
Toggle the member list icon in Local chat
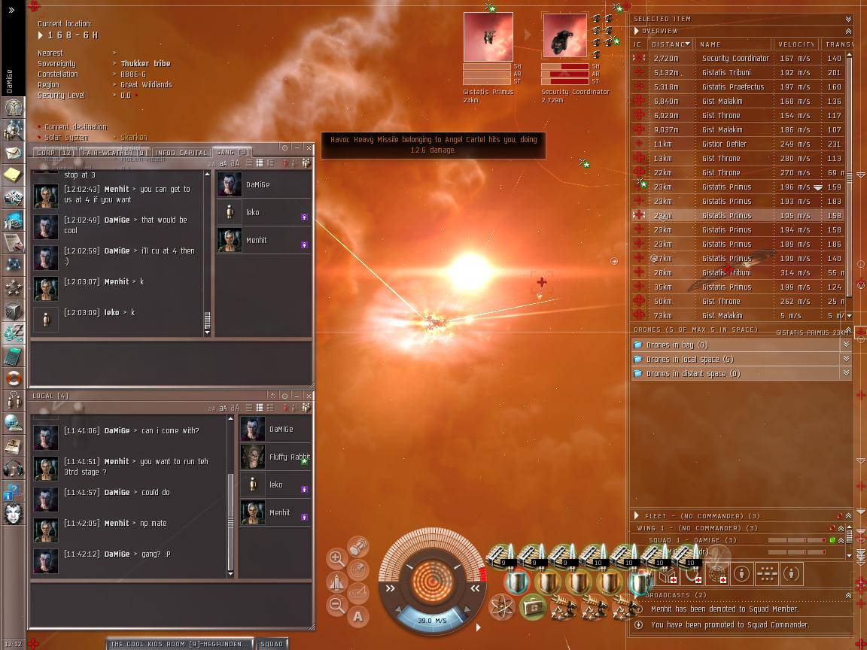(x=306, y=408)
